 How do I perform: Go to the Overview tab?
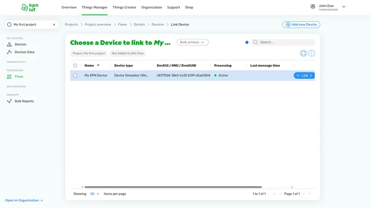coord(69,7)
